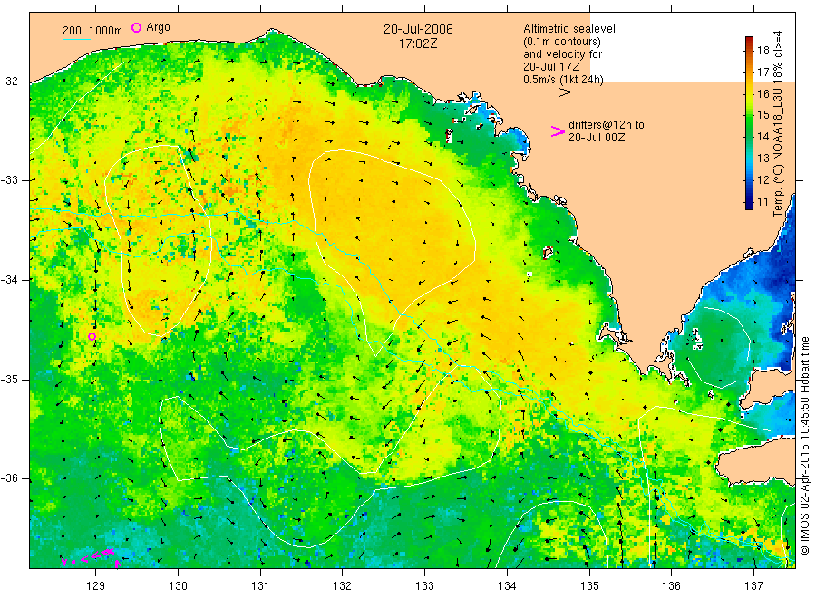Screen dimensions: 816x598
Task: Click the '0.5m/s (1kt 24h)' text
Action: (x=564, y=80)
